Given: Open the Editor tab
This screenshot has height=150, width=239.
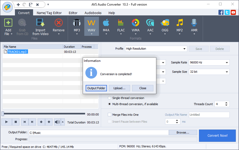Looking at the screenshot, I should pyautogui.click(x=73, y=13).
